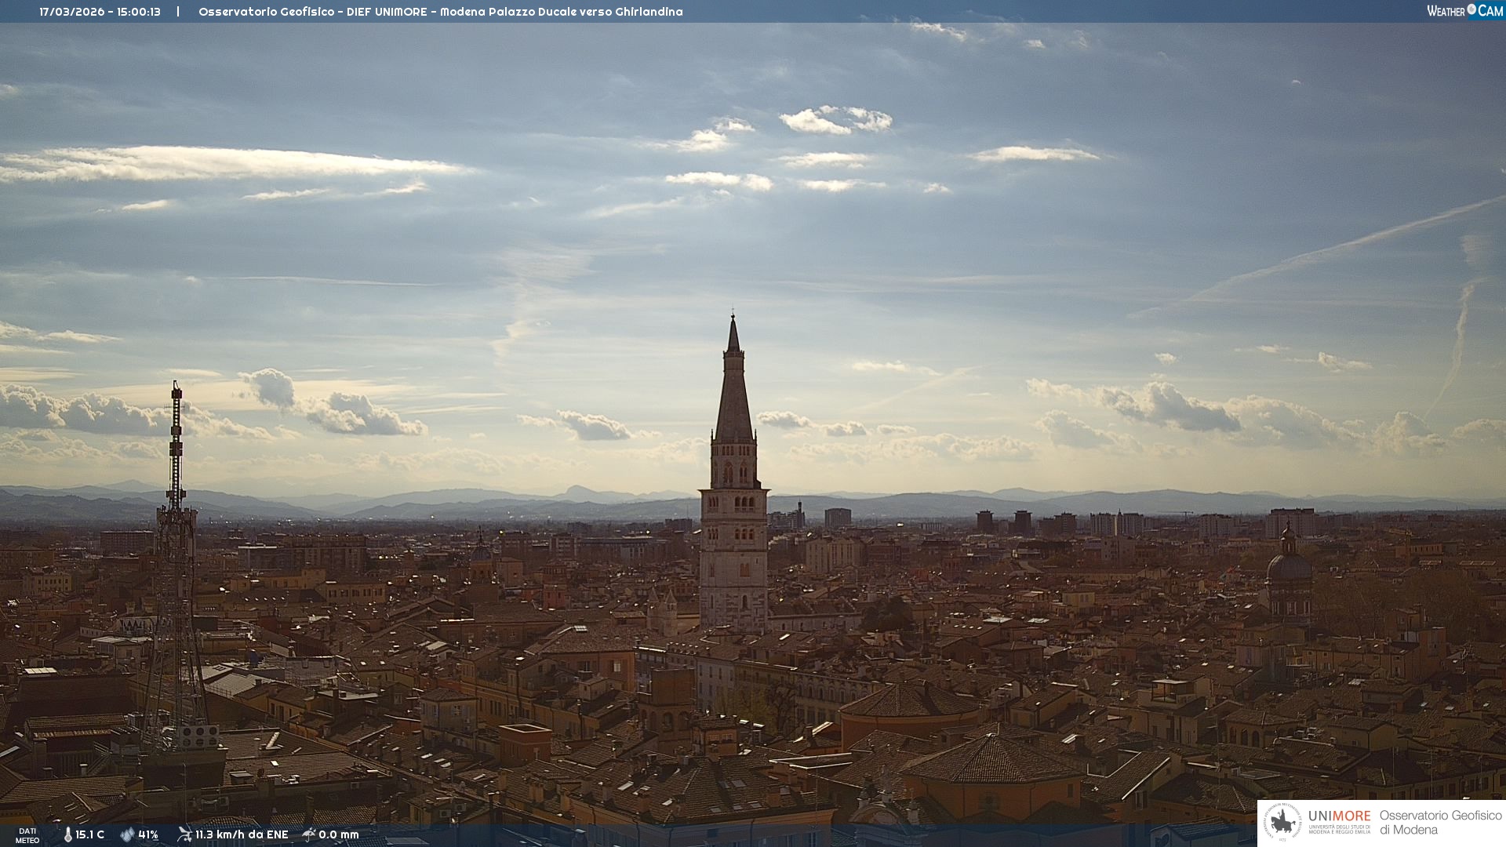Image resolution: width=1506 pixels, height=847 pixels.
Task: Click the 15:00:13 time display
Action: point(139,12)
